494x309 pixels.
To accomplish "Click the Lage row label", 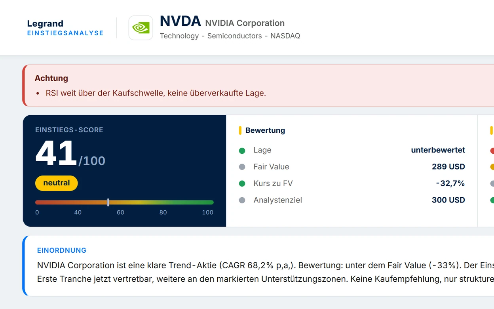I will pos(262,150).
